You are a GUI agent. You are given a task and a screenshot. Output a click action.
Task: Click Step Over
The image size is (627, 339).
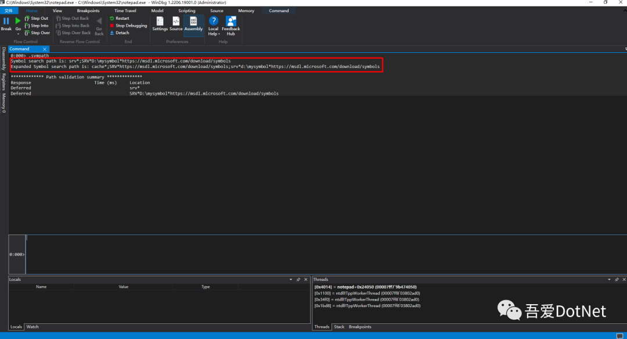(x=37, y=33)
